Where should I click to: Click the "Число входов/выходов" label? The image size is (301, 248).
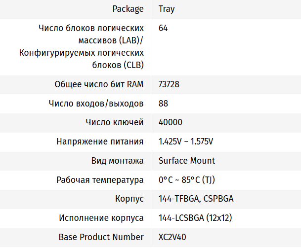point(96,104)
